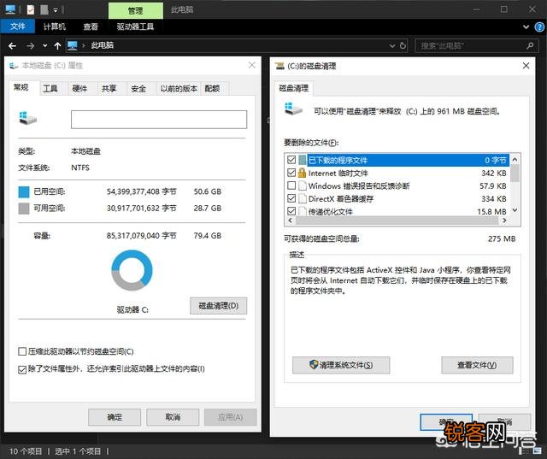This screenshot has height=459, width=547.
Task: Click the 清理系统文件(S) button
Action: coord(341,365)
